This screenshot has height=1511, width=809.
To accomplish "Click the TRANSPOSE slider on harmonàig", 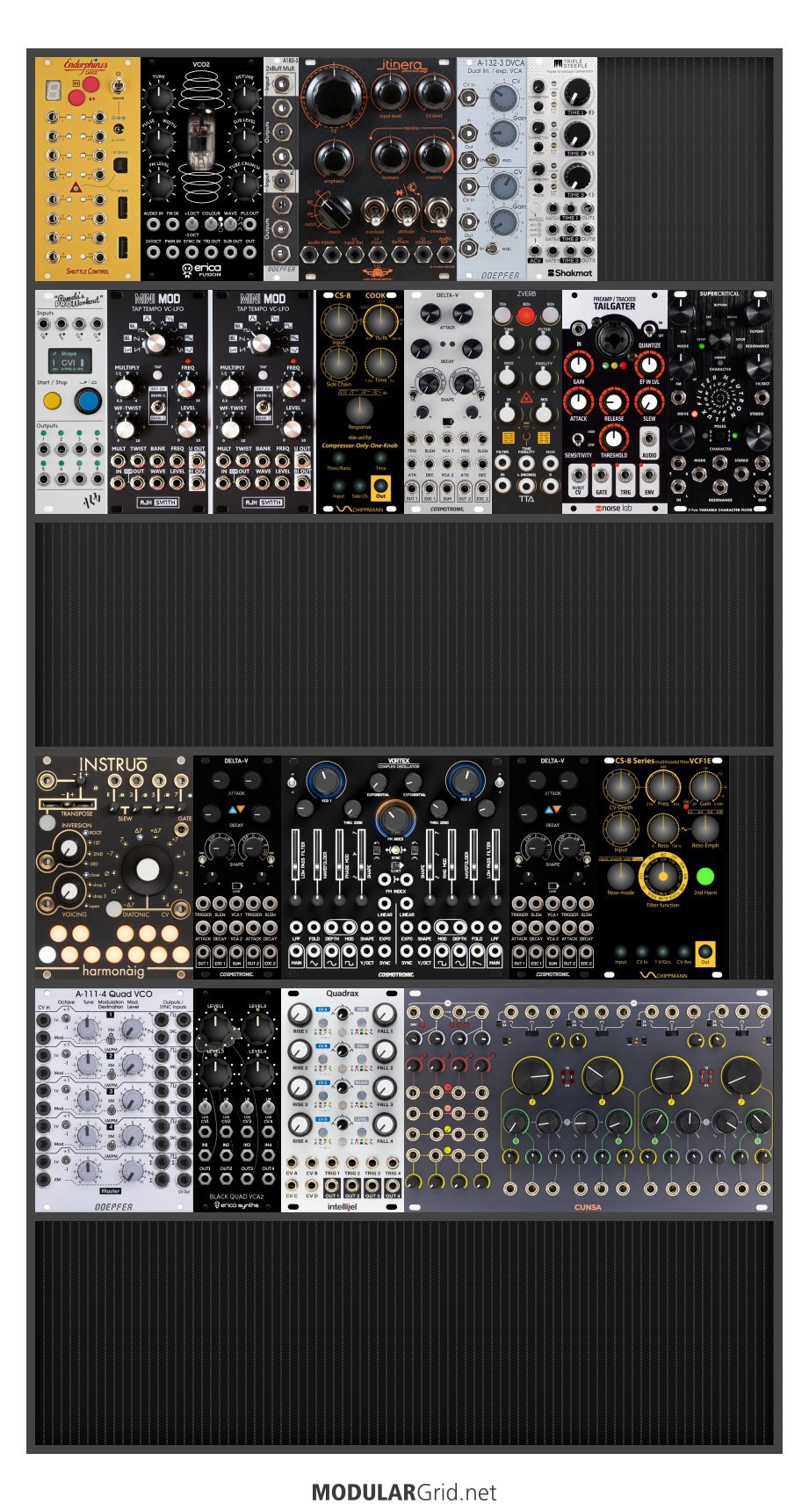I will (x=69, y=802).
